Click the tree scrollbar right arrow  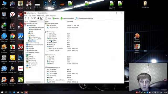click(43, 82)
